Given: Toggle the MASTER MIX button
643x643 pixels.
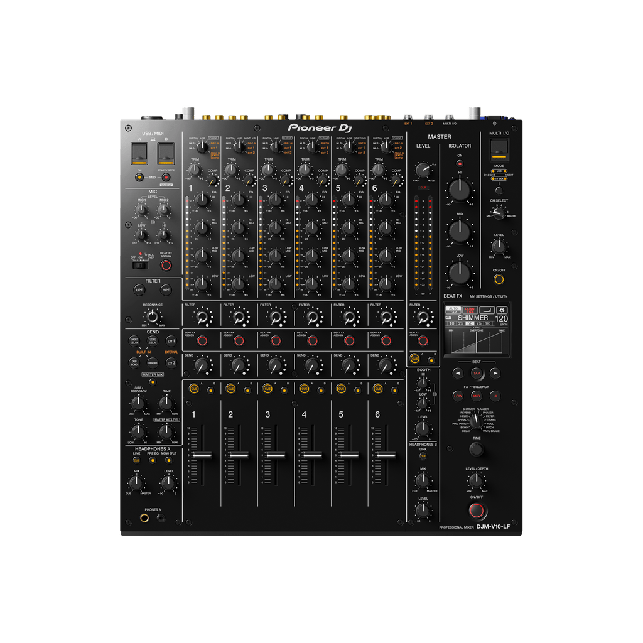Looking at the screenshot, I should [153, 382].
